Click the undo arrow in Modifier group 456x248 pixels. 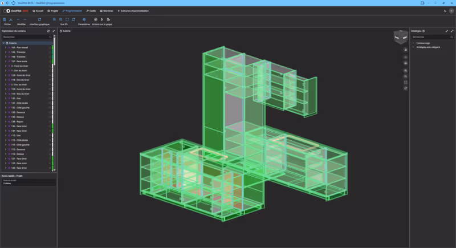18,19
